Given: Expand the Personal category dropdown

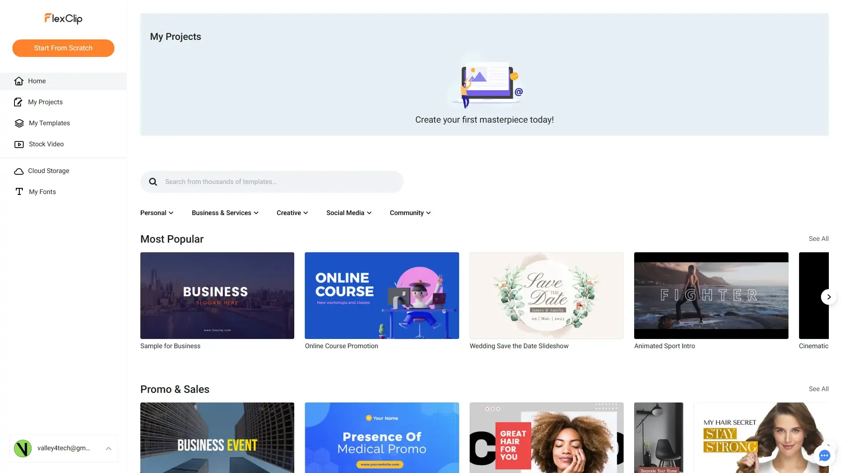Looking at the screenshot, I should tap(157, 213).
